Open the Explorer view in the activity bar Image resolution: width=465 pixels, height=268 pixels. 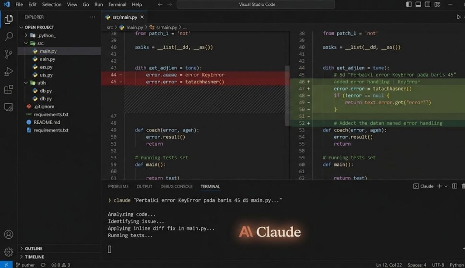click(9, 19)
